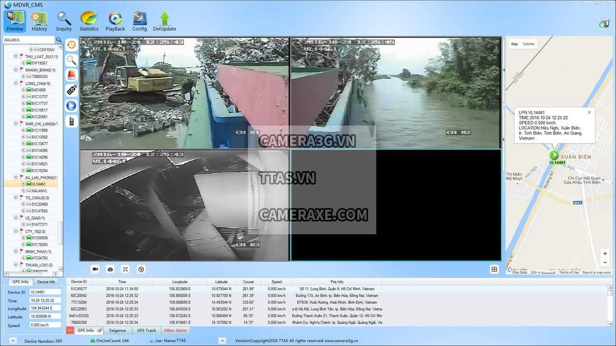Image resolution: width=616 pixels, height=346 pixels.
Task: Click Report a map error link
Action: coord(596,272)
